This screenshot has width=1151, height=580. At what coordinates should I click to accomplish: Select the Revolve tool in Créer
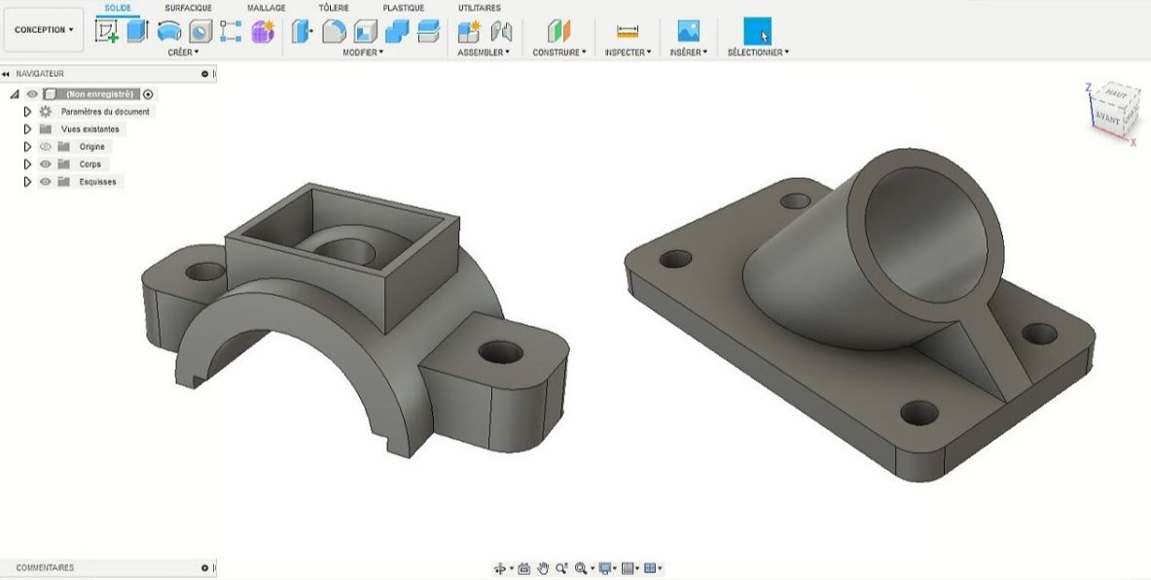pyautogui.click(x=169, y=31)
